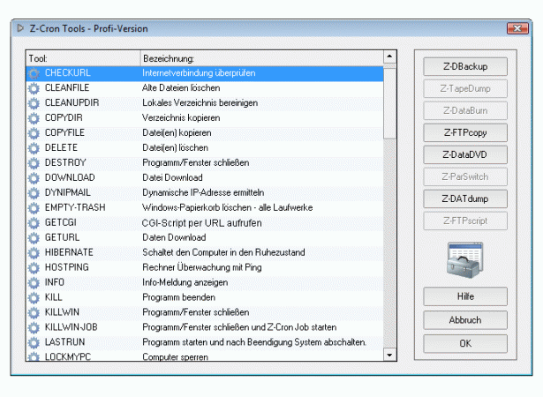Click the toolbox icon above the Hilfe button
543x397 pixels.
[465, 259]
